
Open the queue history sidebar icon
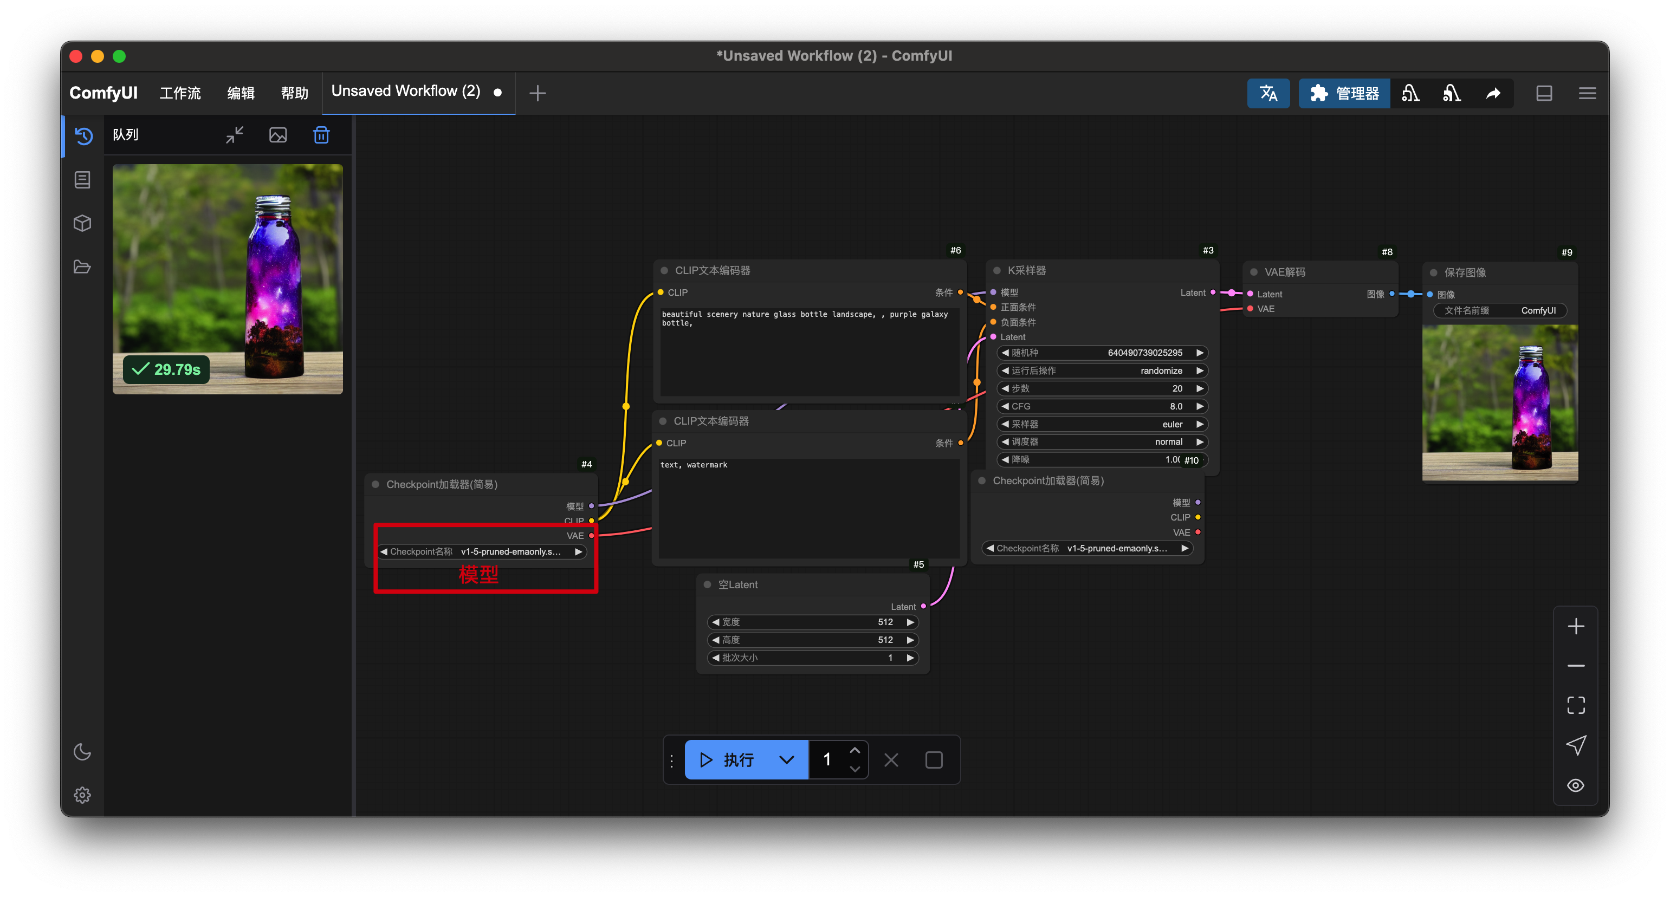coord(83,135)
